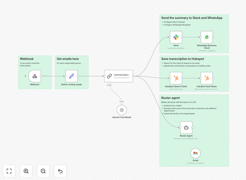
Task: Click 'Makes decisions with the help of an LLM'
Action: click(x=178, y=102)
